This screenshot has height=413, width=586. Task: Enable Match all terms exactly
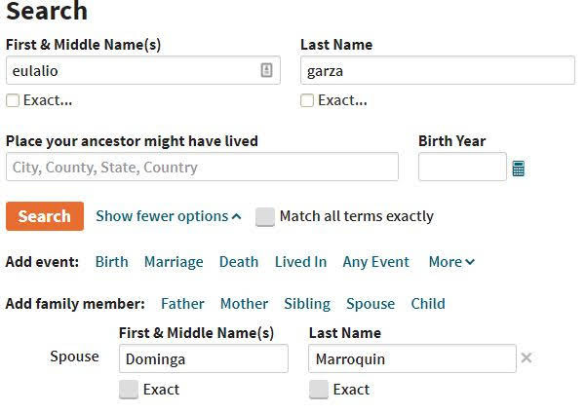tap(265, 217)
